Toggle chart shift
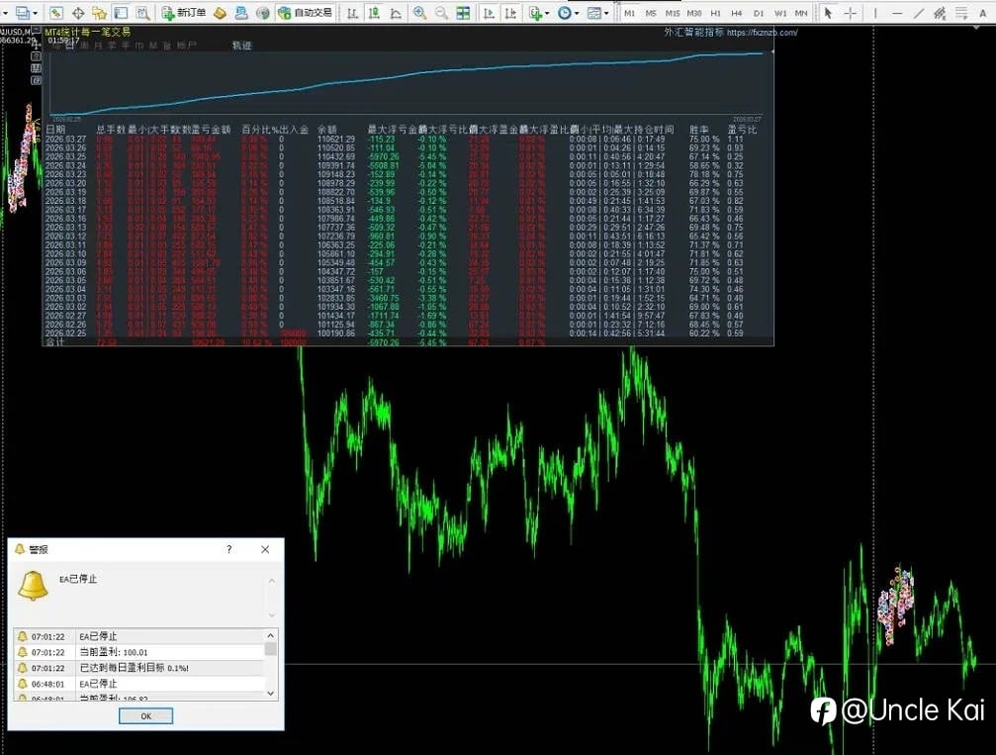The image size is (996, 755). pos(510,13)
